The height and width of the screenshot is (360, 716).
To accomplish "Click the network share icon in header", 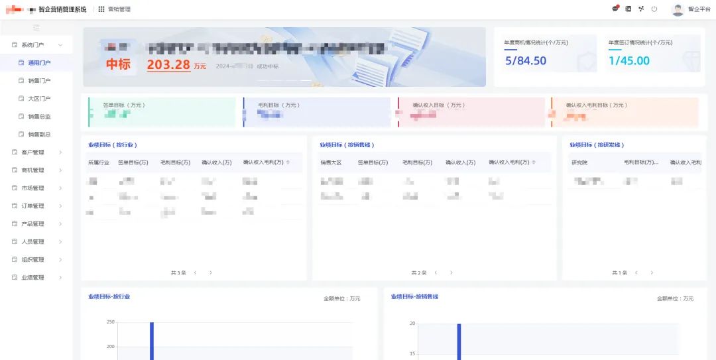I will coord(641,9).
